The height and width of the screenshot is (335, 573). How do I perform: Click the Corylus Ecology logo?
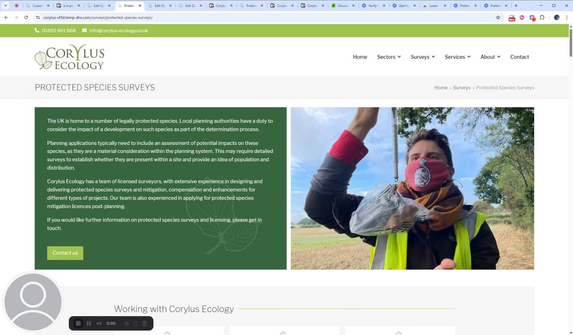tap(69, 57)
